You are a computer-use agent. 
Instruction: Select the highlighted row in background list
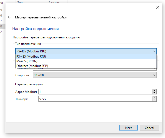[1, 26]
